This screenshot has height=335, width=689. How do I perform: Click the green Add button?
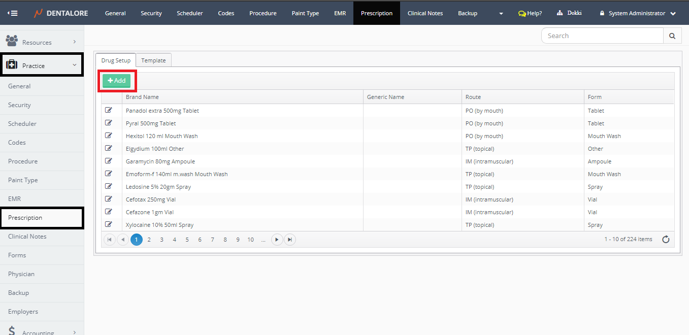[x=117, y=81]
